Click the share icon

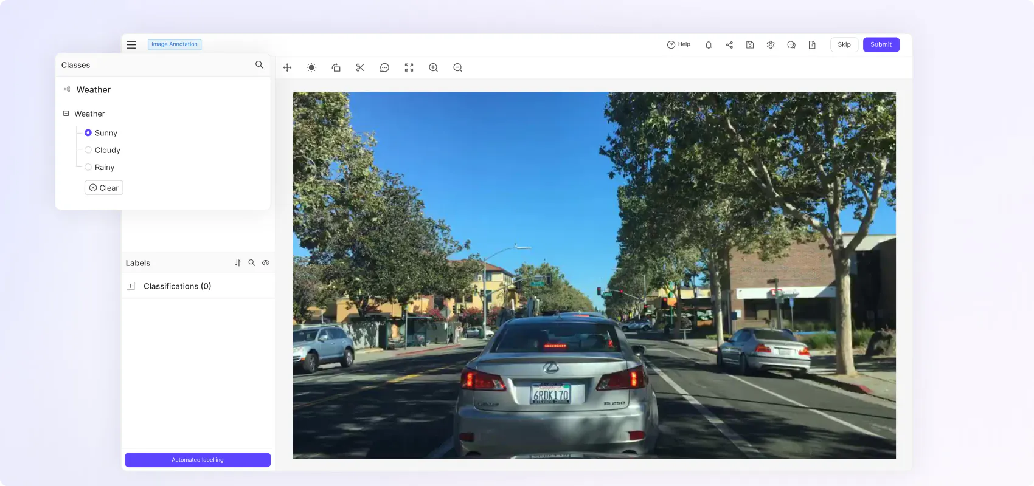click(729, 44)
